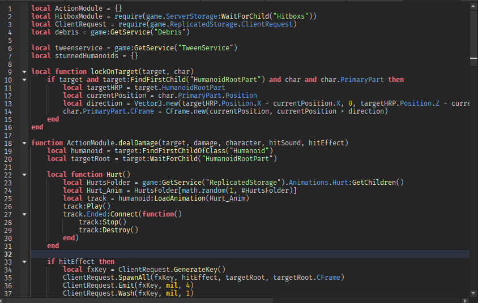Click 'SpawnAll' on line 35
The width and height of the screenshot is (478, 303).
click(x=134, y=277)
